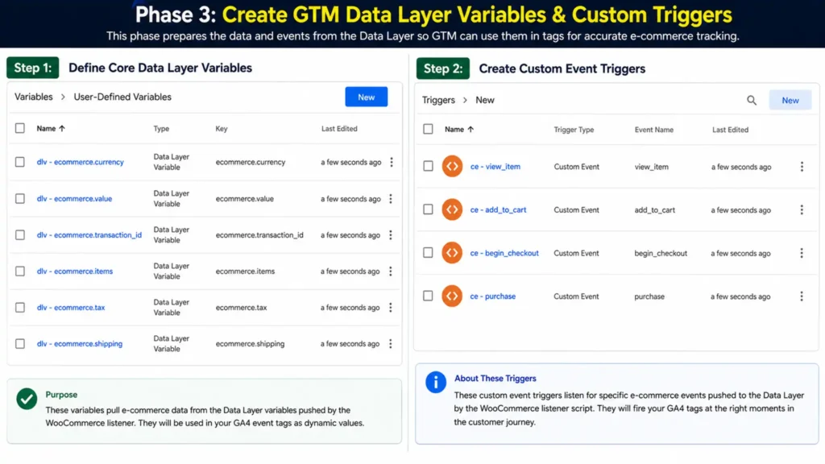
Task: Click the purchase event name cell
Action: [649, 296]
